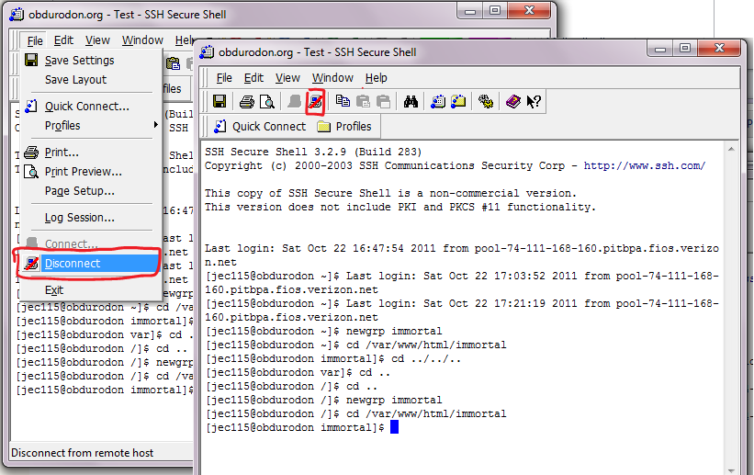754x475 pixels.
Task: Click the 'cd ../../..' command line
Action: click(x=332, y=358)
